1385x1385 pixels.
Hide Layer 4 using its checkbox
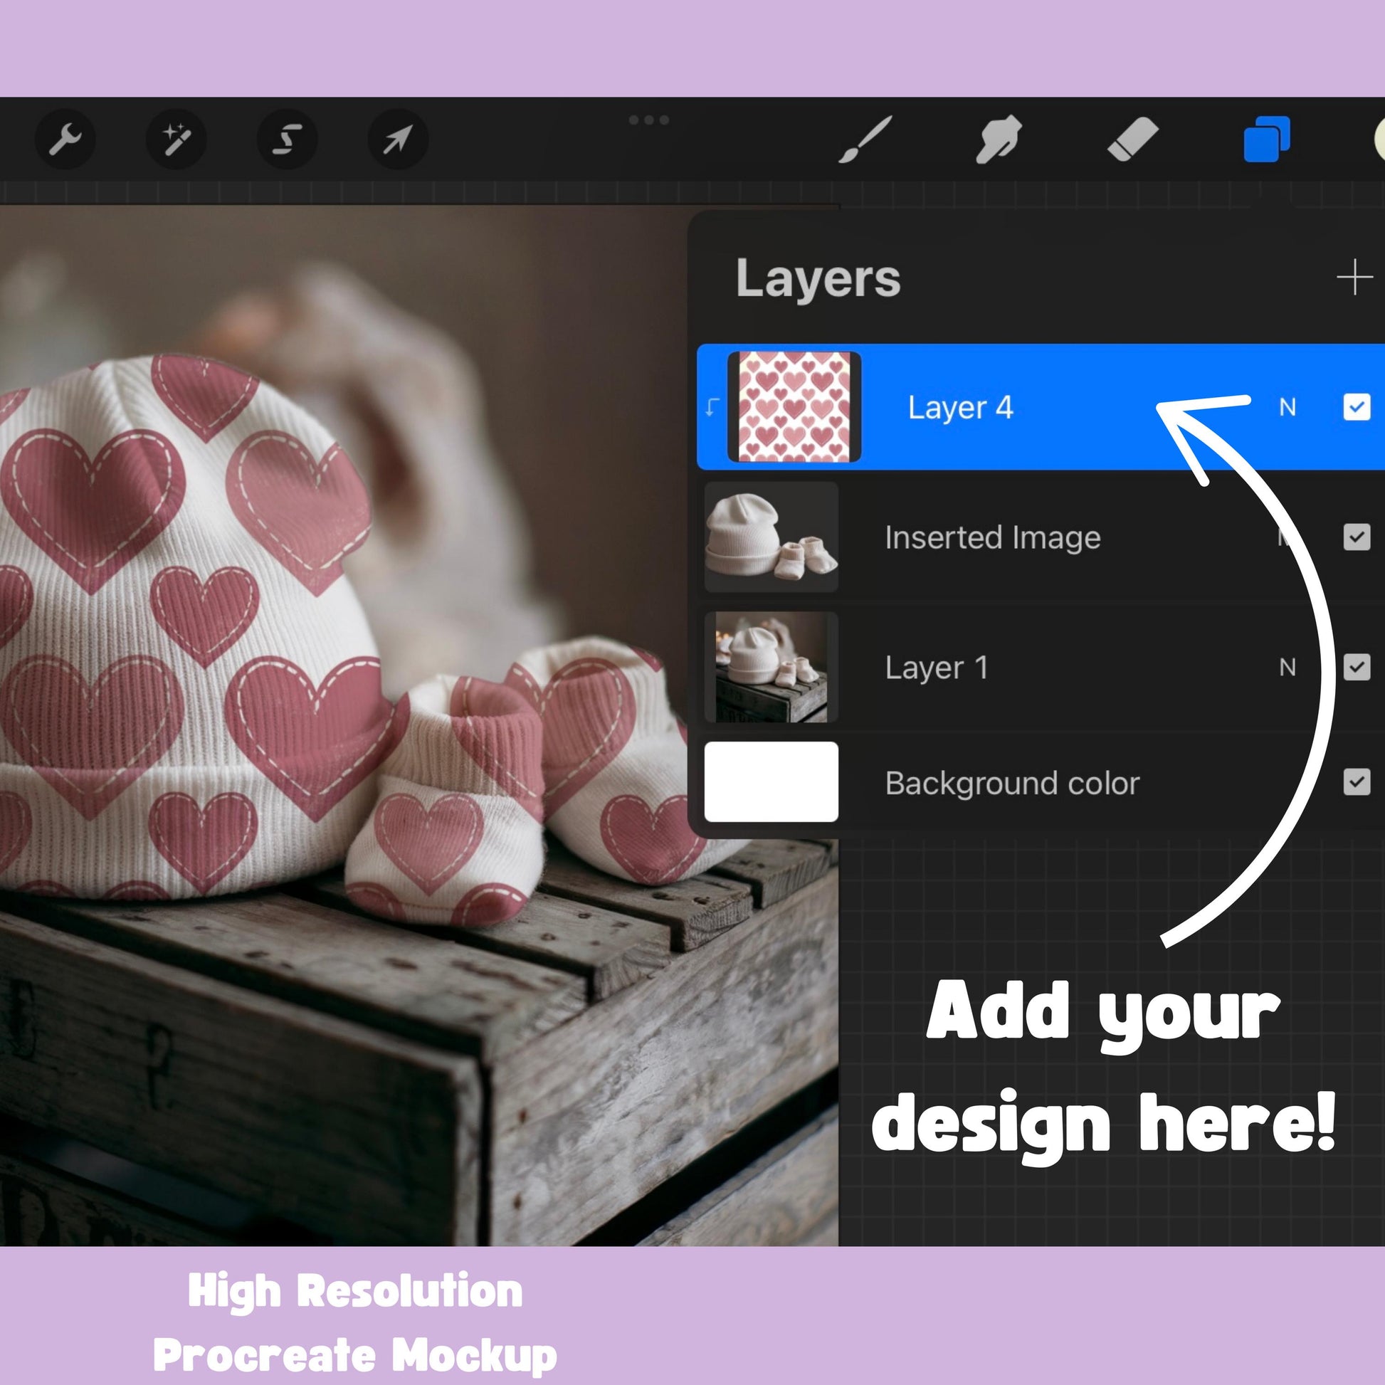tap(1357, 407)
